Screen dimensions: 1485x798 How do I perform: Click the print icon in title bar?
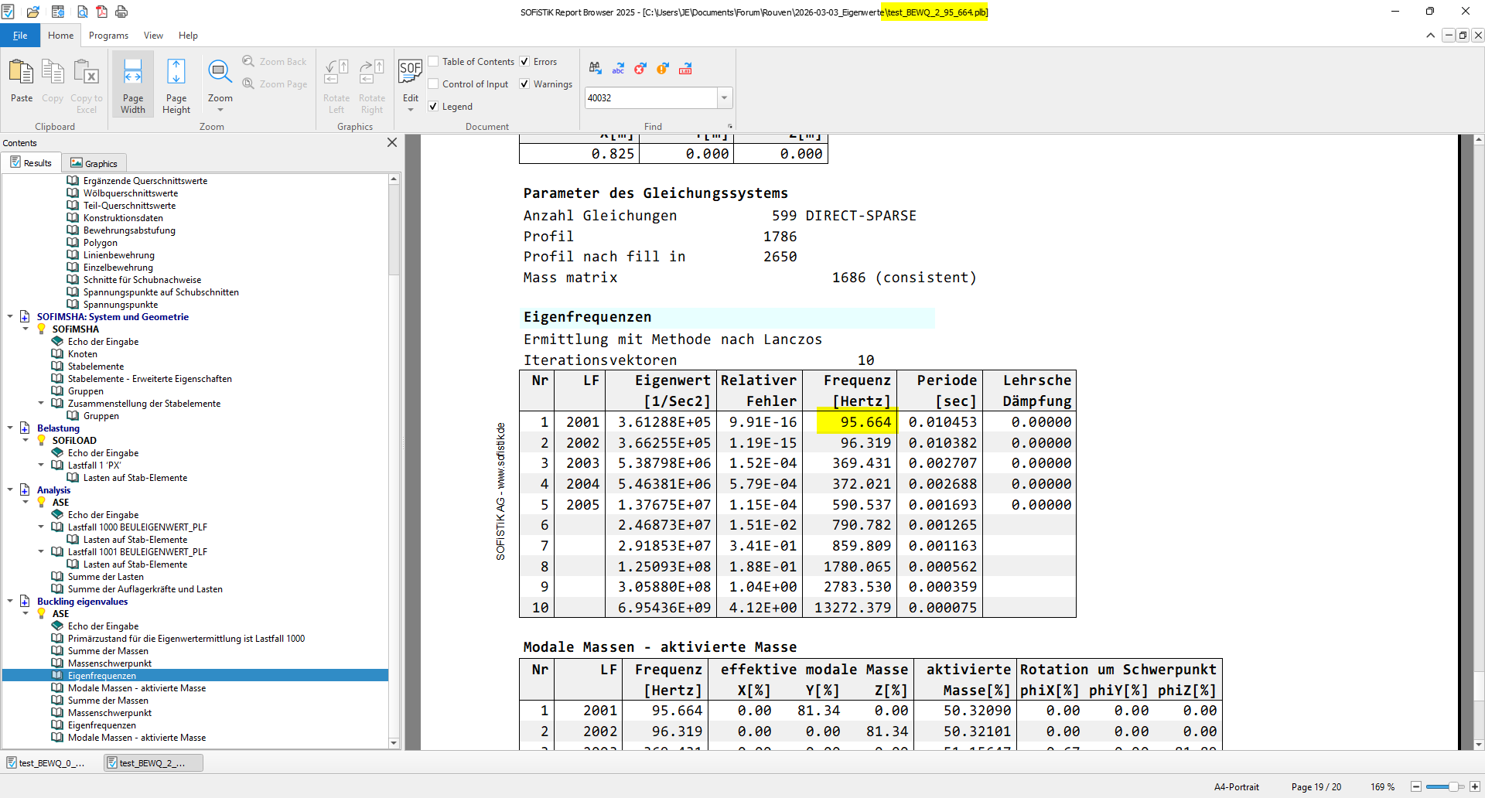tap(121, 12)
